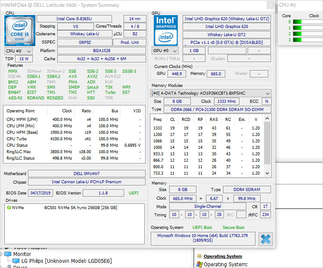Image resolution: width=323 pixels, height=268 pixels.
Task: Click the memory module clock 1333 MHz field
Action: [x=227, y=102]
